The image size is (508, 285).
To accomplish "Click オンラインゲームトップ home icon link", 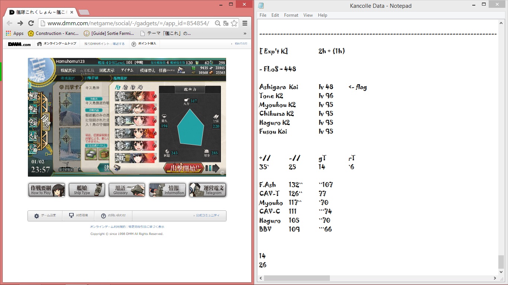I will [x=57, y=44].
